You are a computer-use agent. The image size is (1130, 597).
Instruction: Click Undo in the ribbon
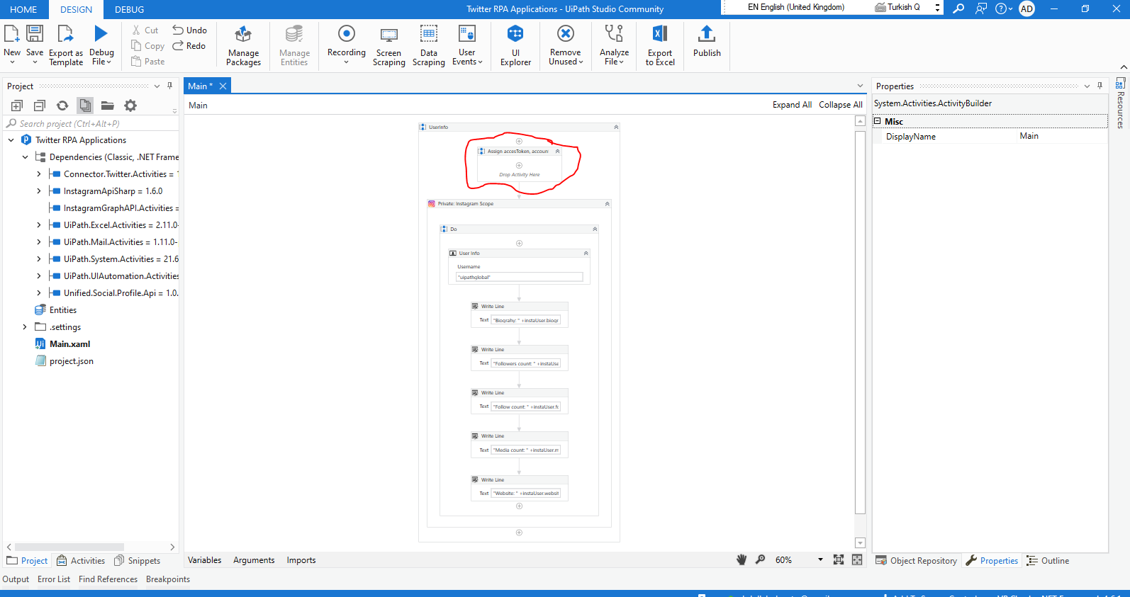coord(190,30)
